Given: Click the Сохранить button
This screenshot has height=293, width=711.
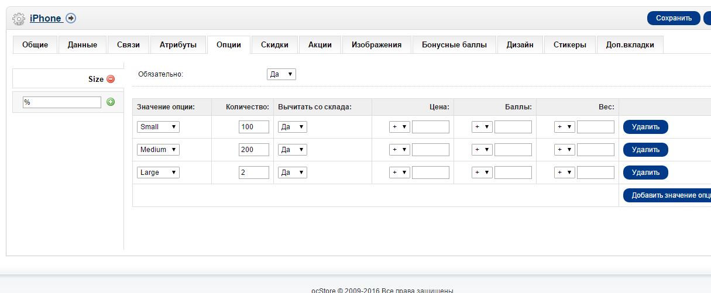Looking at the screenshot, I should click(x=674, y=18).
